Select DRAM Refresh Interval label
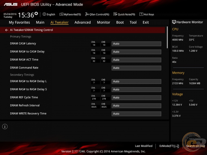This screenshot has width=207, height=155. (x=25, y=106)
